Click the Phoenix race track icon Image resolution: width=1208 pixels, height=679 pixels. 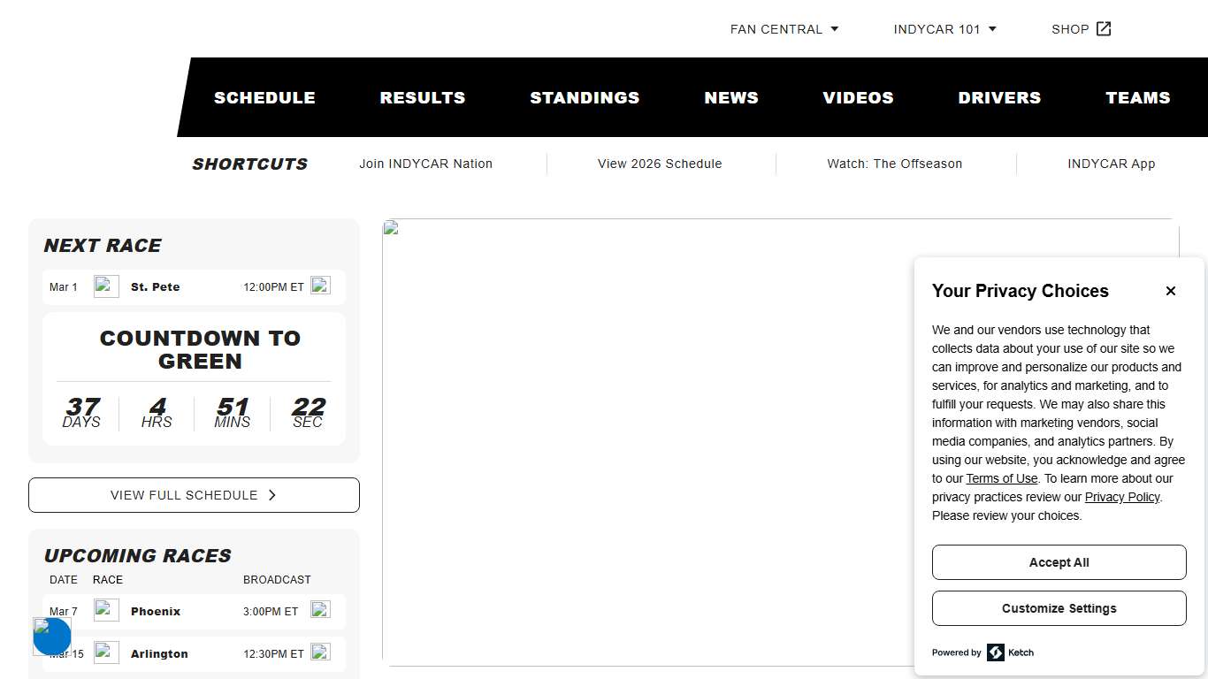click(x=106, y=610)
